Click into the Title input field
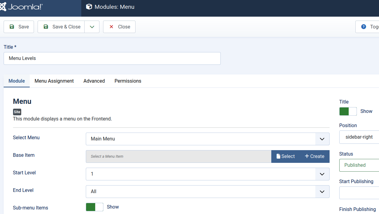This screenshot has height=214, width=379. click(112, 58)
